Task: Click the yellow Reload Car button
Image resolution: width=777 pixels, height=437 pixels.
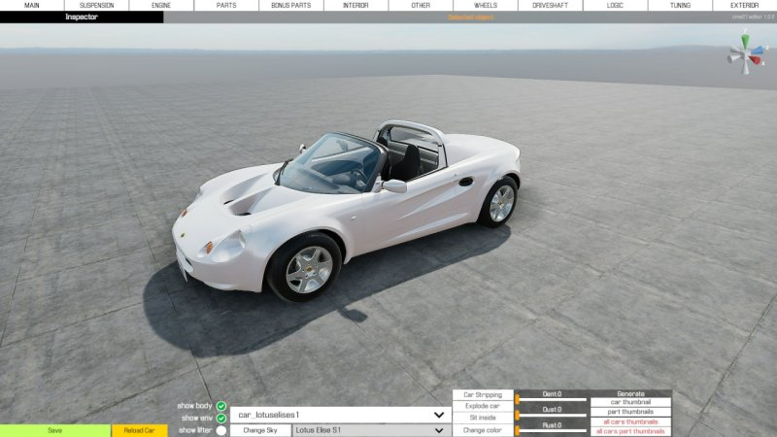Action: (139, 430)
